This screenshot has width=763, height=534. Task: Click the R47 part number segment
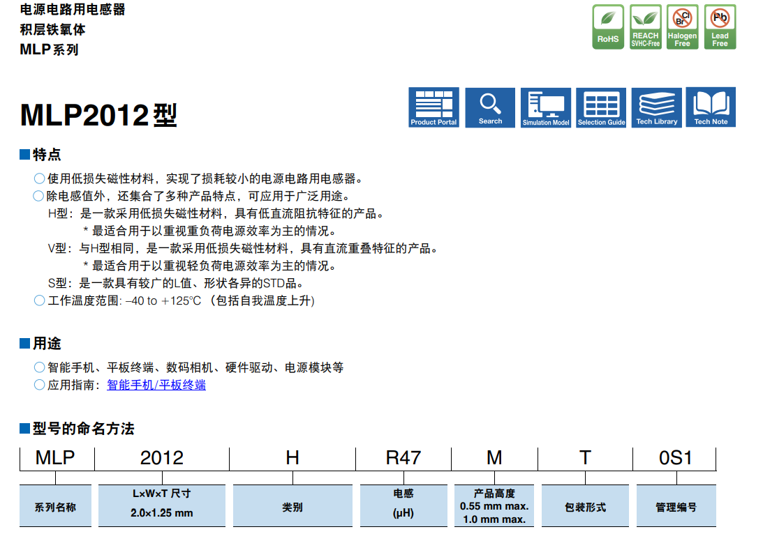pos(403,458)
